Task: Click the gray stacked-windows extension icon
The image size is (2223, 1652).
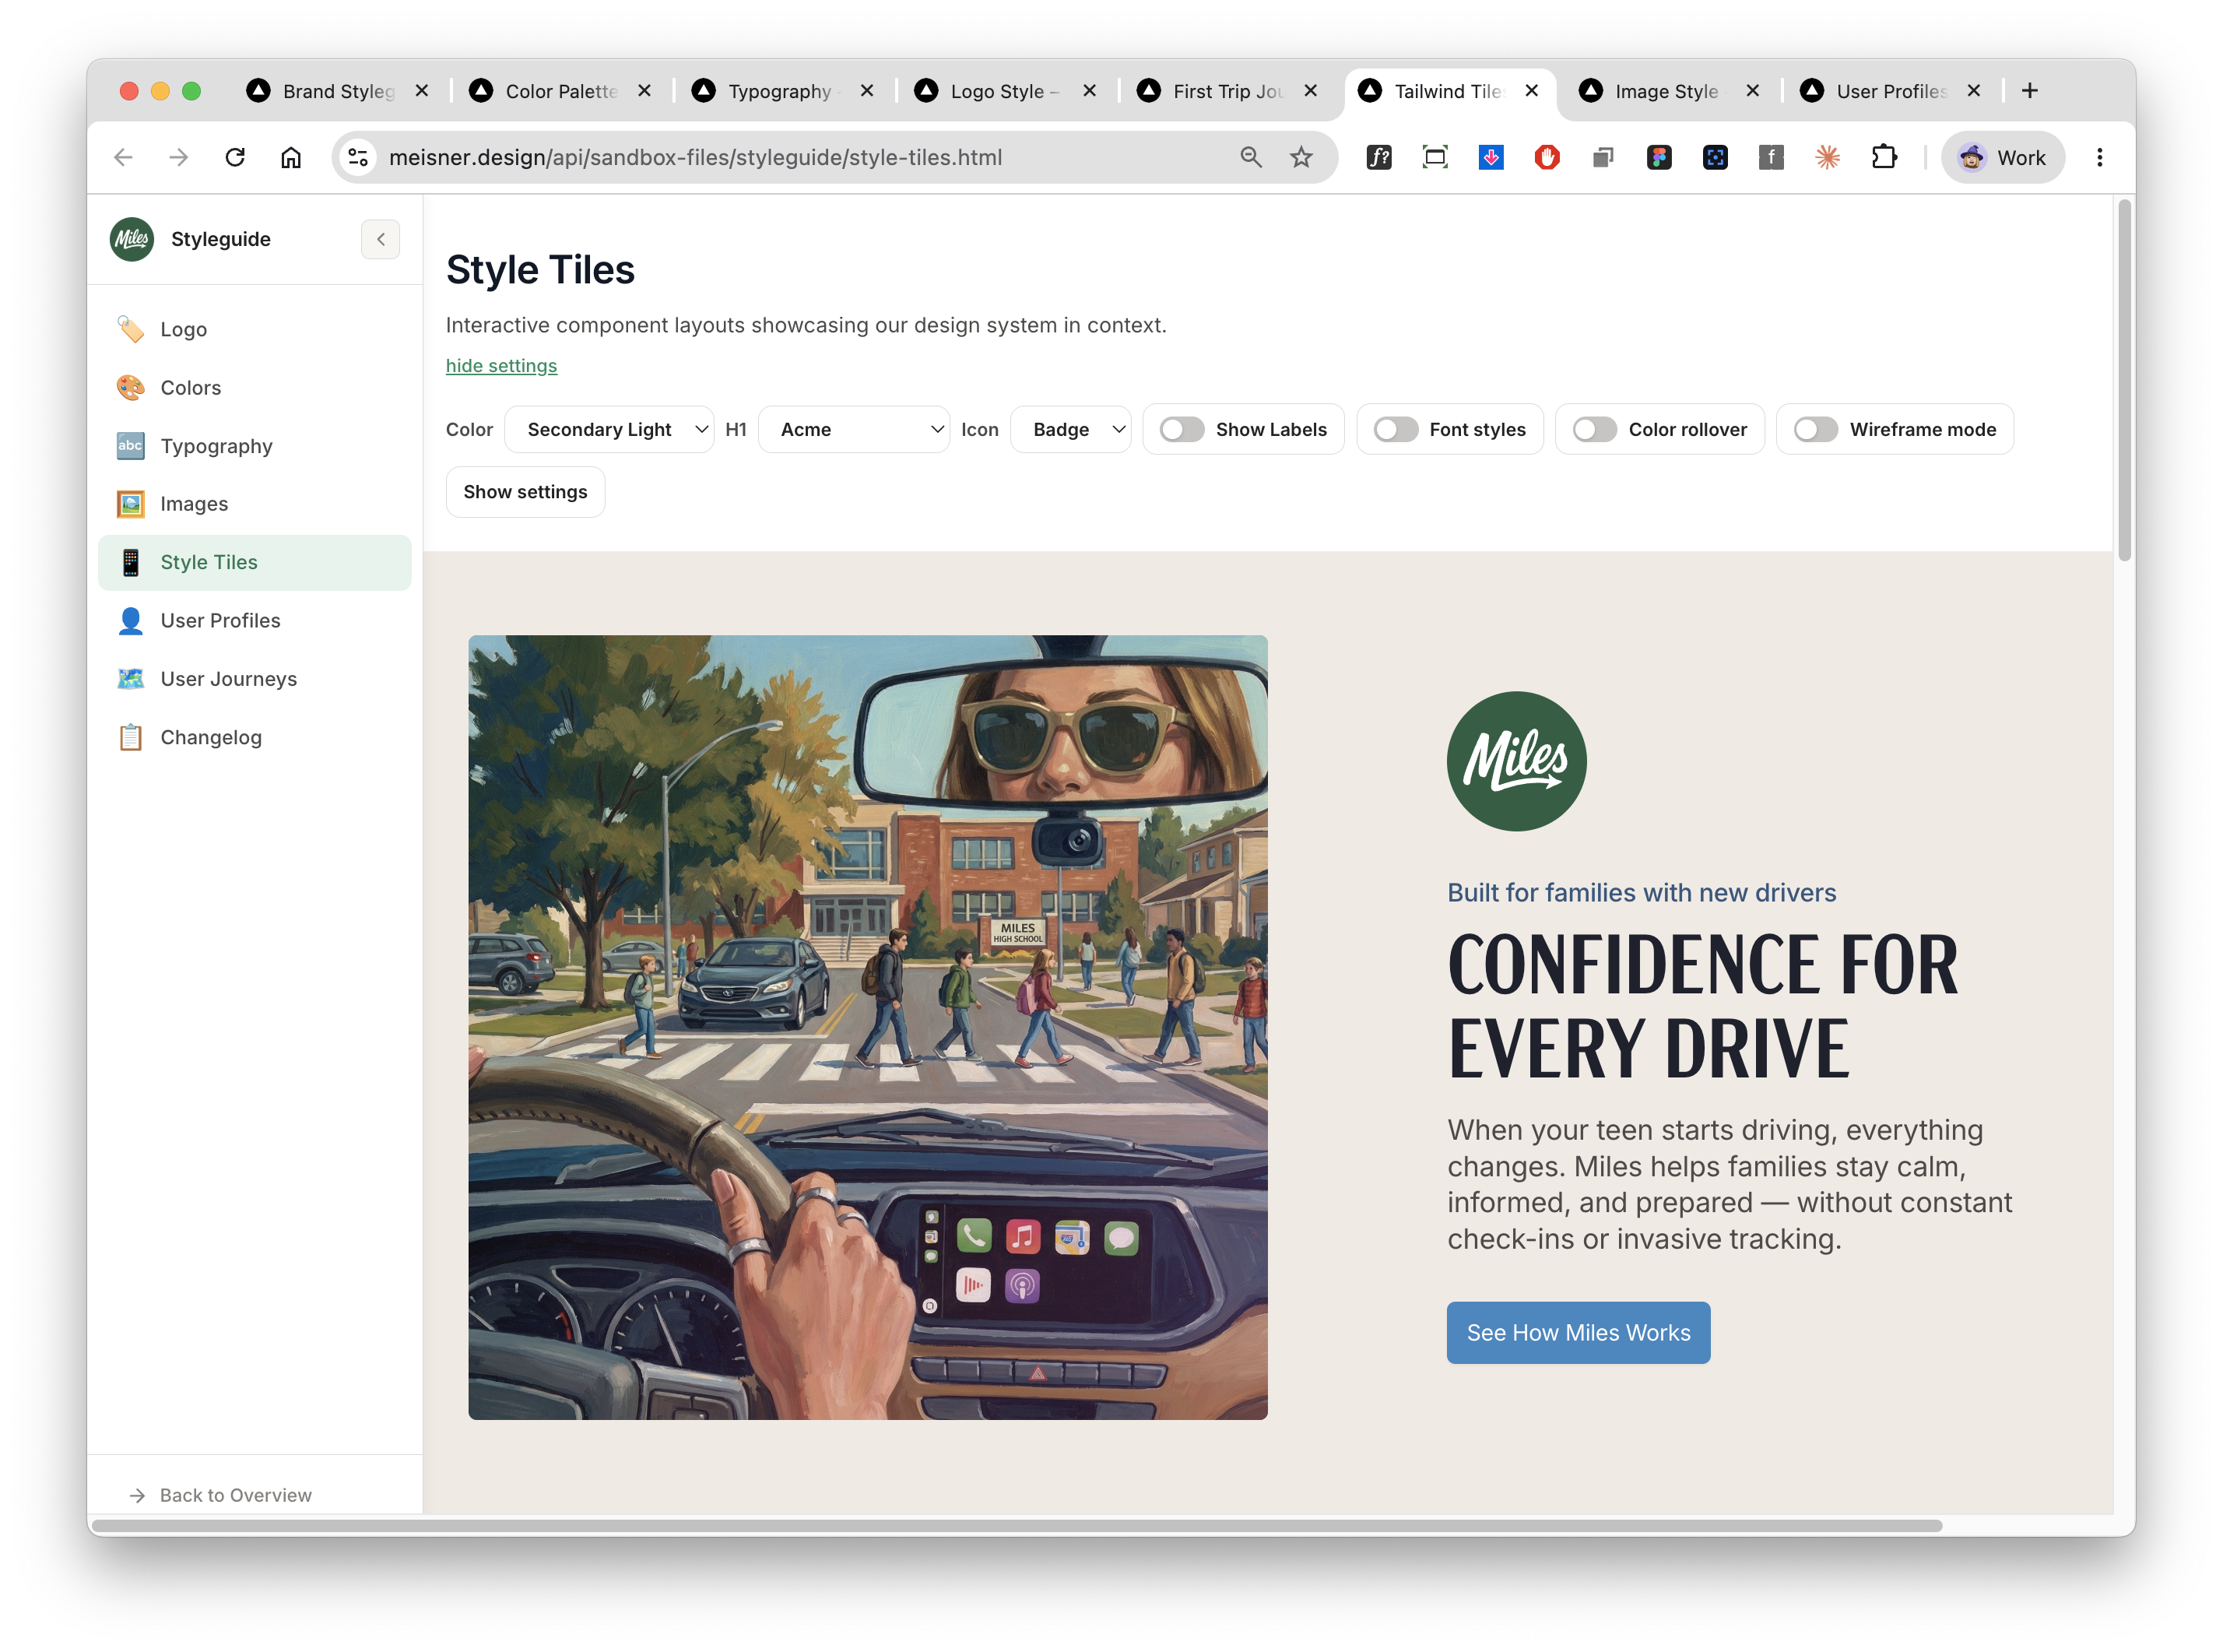Action: pos(1603,157)
